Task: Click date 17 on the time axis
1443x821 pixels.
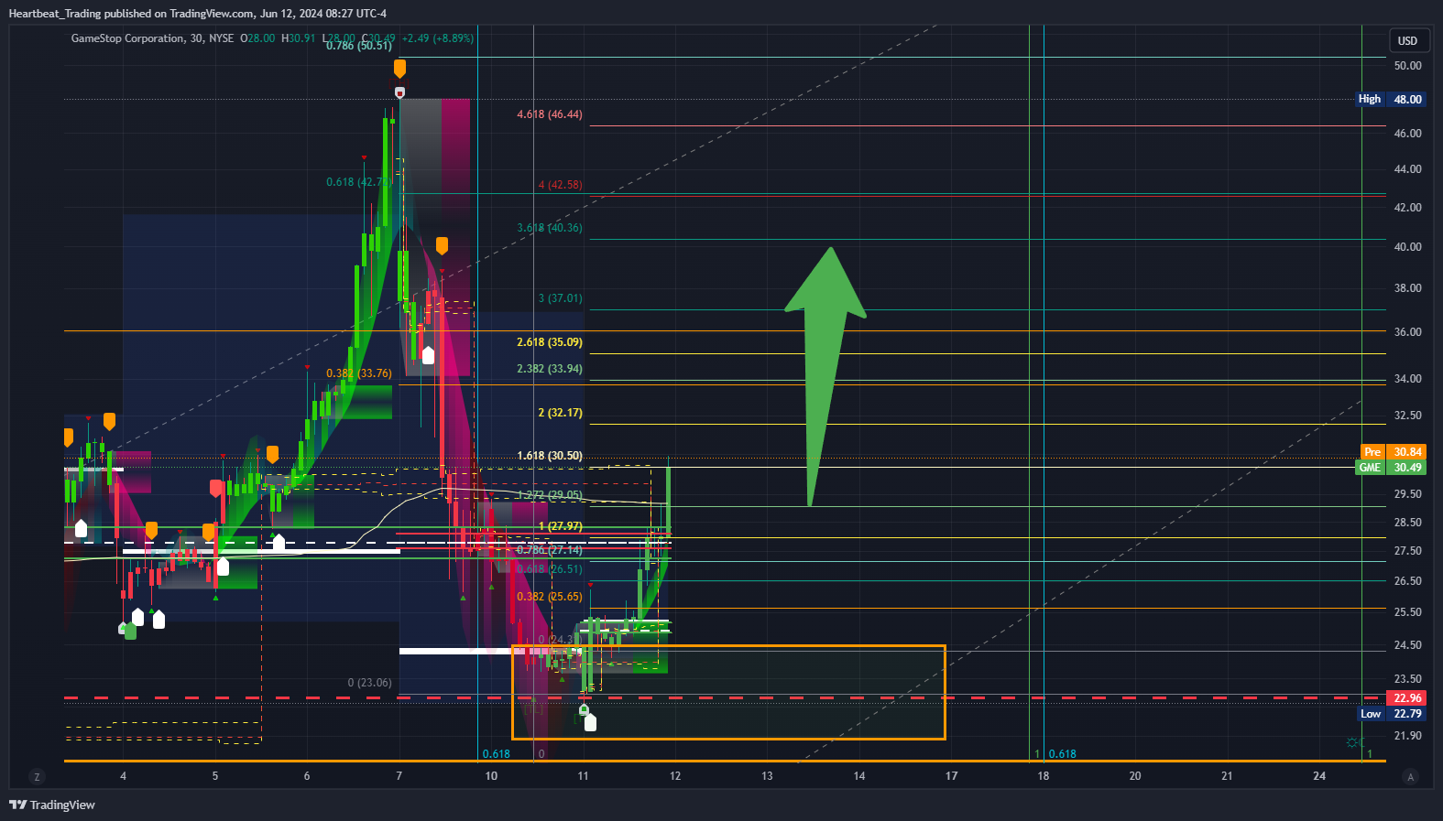Action: (x=952, y=776)
